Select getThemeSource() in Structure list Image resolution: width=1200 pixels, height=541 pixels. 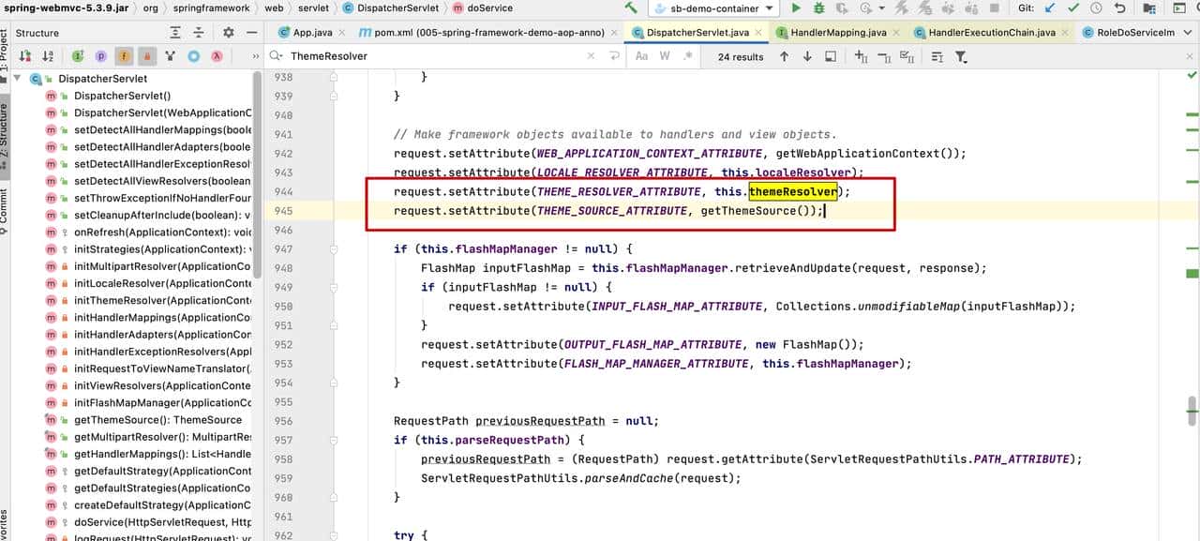point(157,420)
